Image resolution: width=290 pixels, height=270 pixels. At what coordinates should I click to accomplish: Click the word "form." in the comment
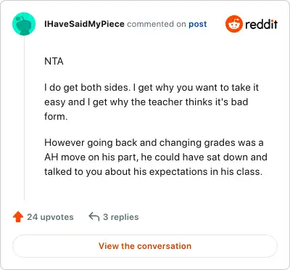coord(56,116)
